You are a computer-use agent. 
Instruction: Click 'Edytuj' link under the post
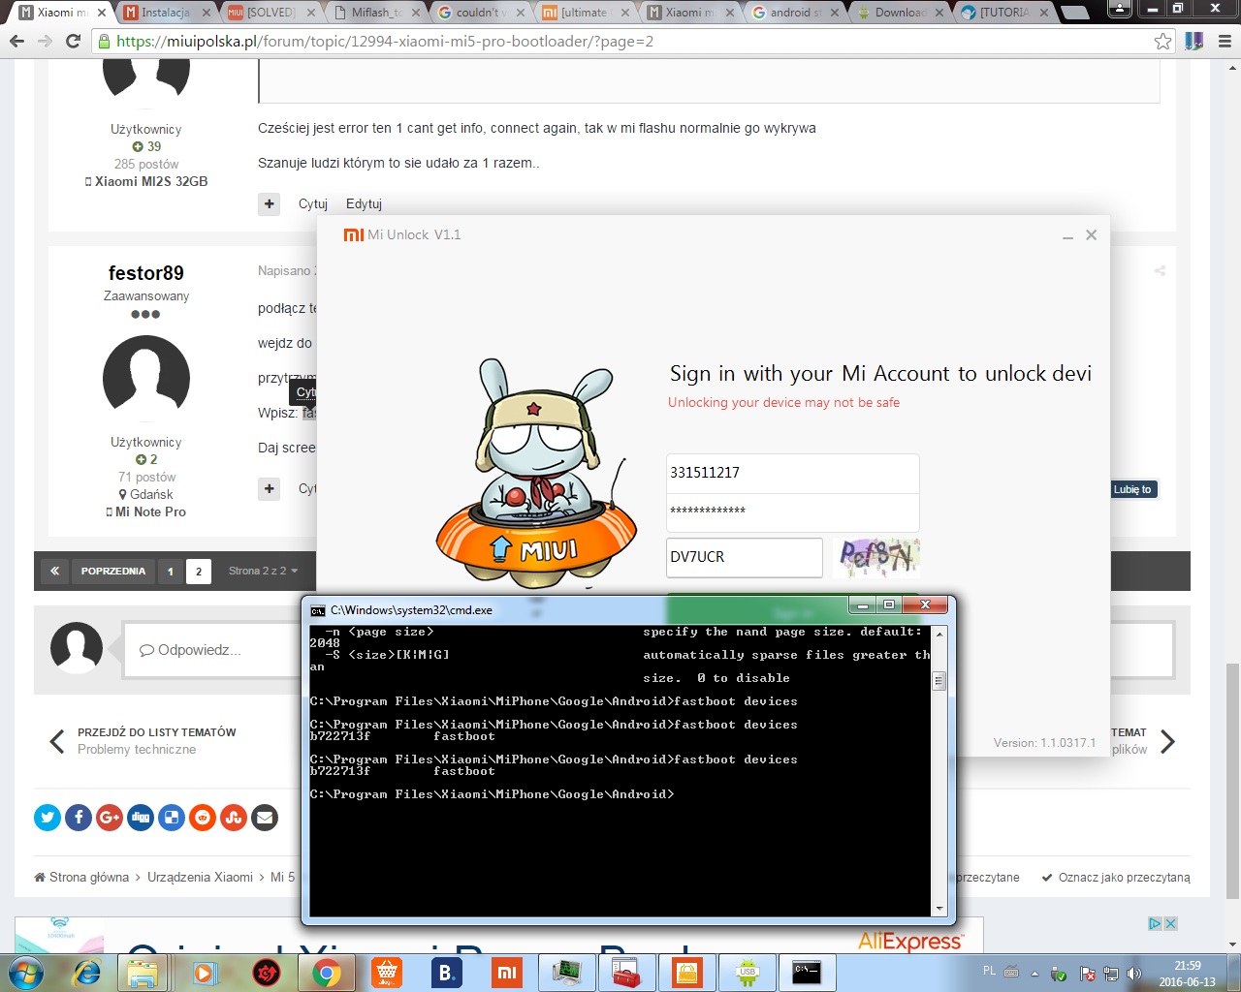tap(364, 203)
